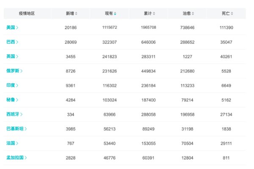254x169 pixels.
Task: Select 孟加拉国 new cases value 2828
Action: click(x=71, y=158)
